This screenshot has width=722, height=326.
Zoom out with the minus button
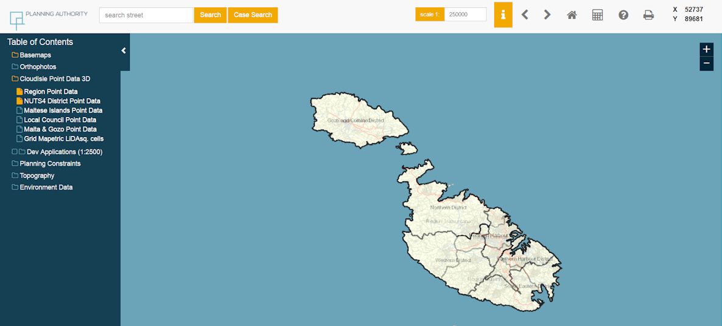[x=706, y=63]
